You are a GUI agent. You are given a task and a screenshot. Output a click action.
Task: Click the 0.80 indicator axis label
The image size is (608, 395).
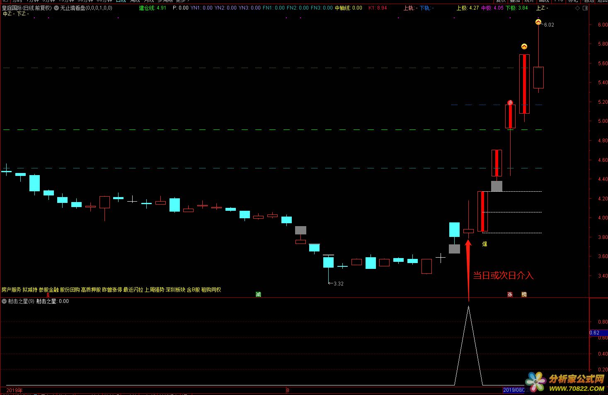603,322
